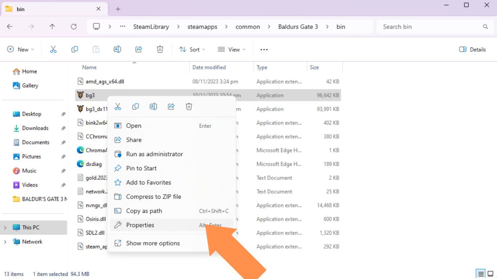
Task: Switch to the large icons view in the status bar
Action: pos(490,274)
